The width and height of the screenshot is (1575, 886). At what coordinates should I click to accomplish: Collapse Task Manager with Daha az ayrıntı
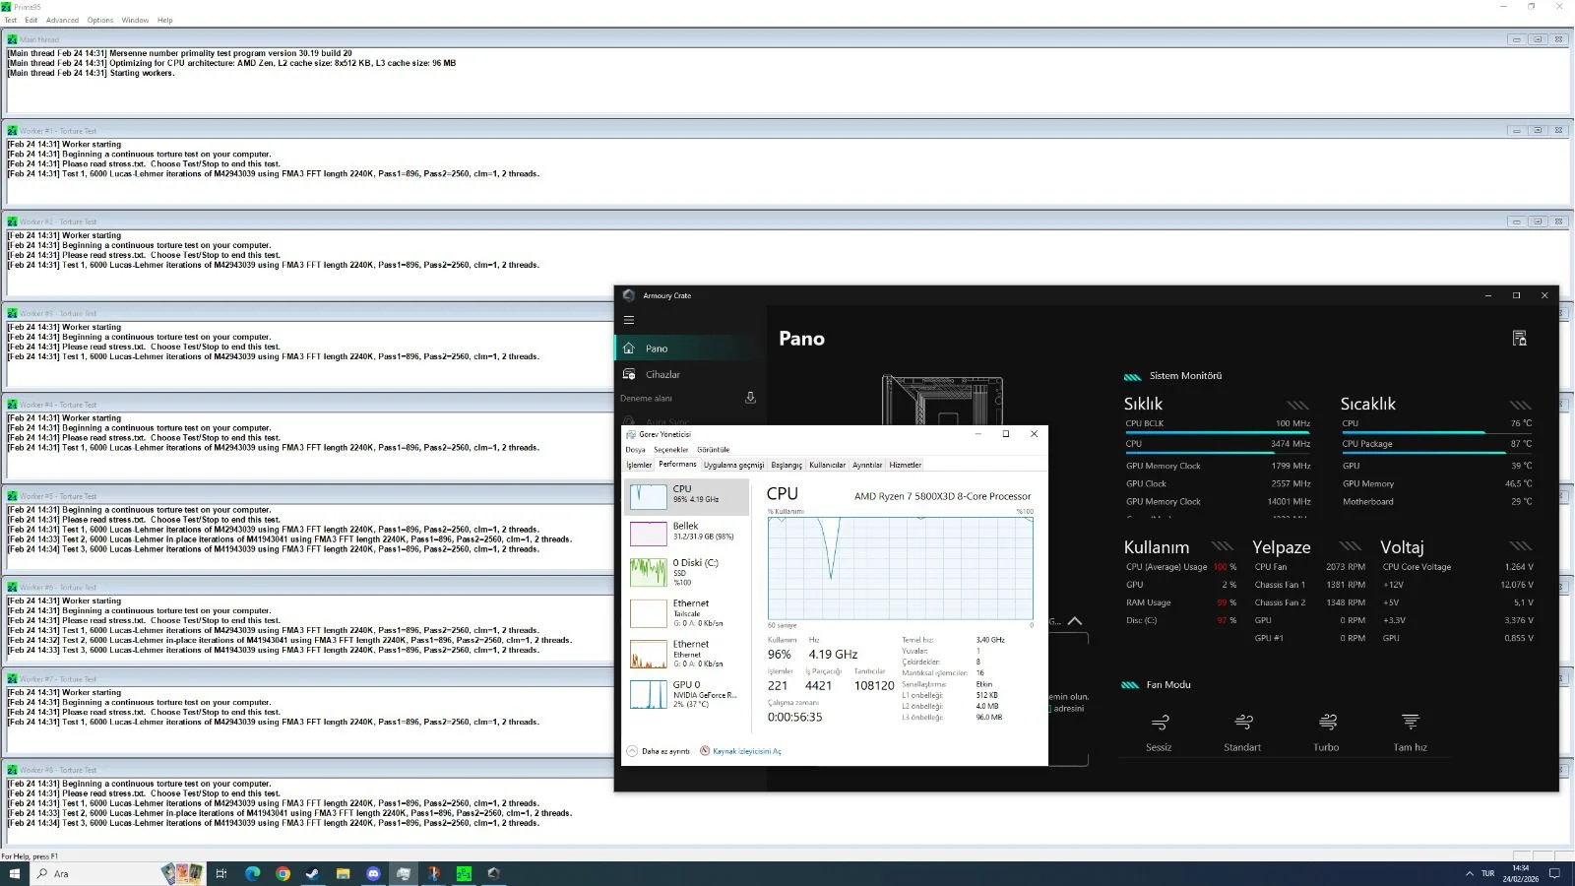pos(659,751)
